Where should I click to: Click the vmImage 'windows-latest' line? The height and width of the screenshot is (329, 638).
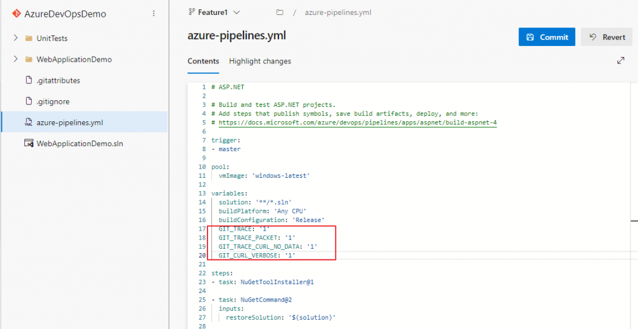coord(264,175)
